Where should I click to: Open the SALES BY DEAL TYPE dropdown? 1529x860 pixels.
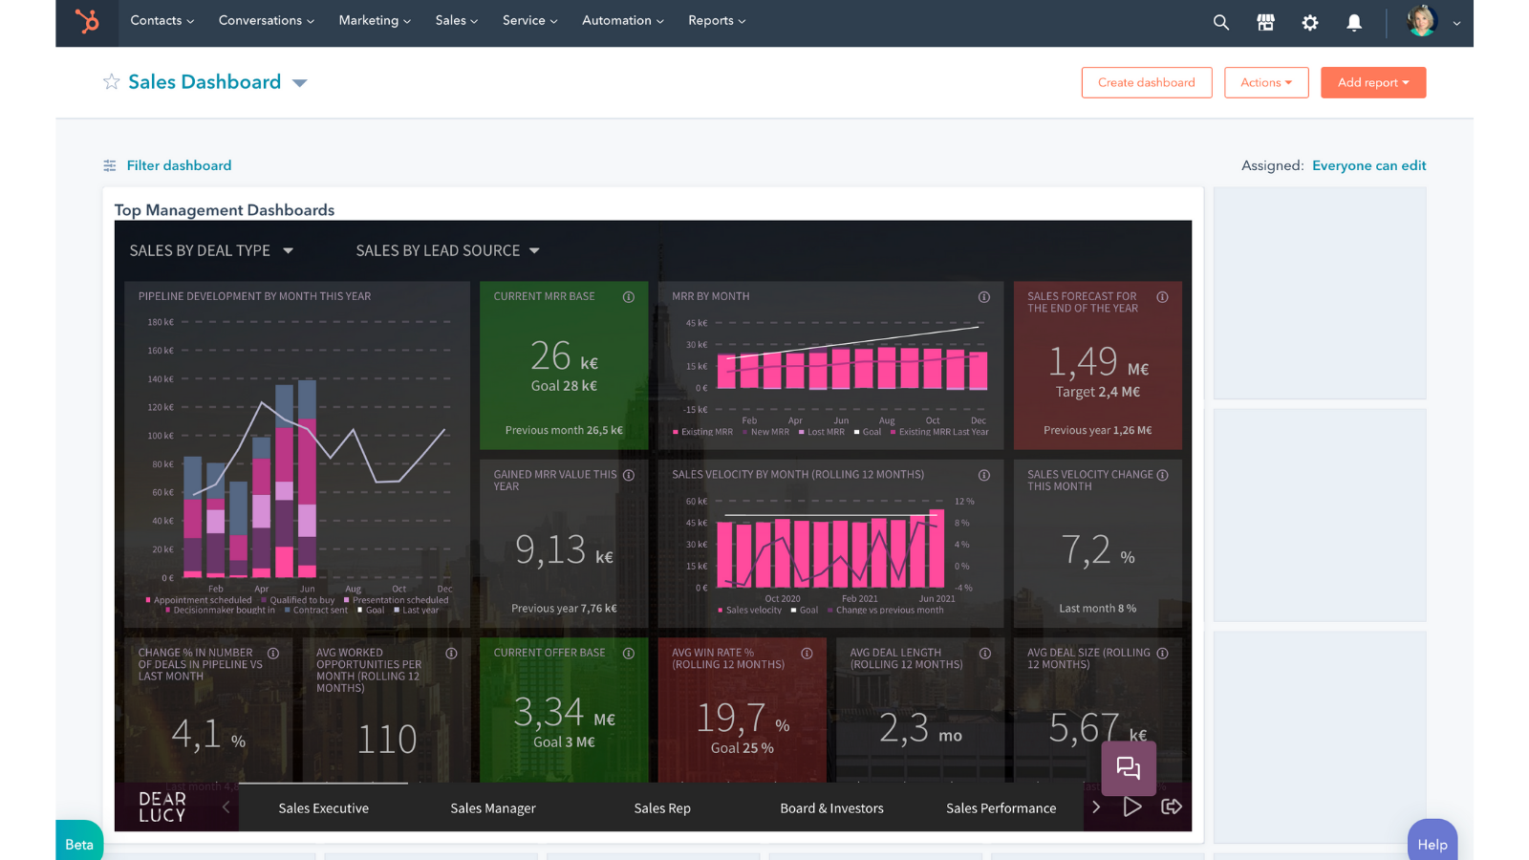(x=288, y=250)
